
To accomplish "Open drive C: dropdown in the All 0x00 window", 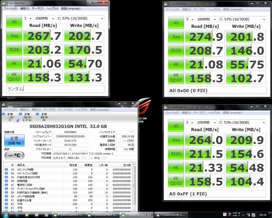I will click(242, 19).
